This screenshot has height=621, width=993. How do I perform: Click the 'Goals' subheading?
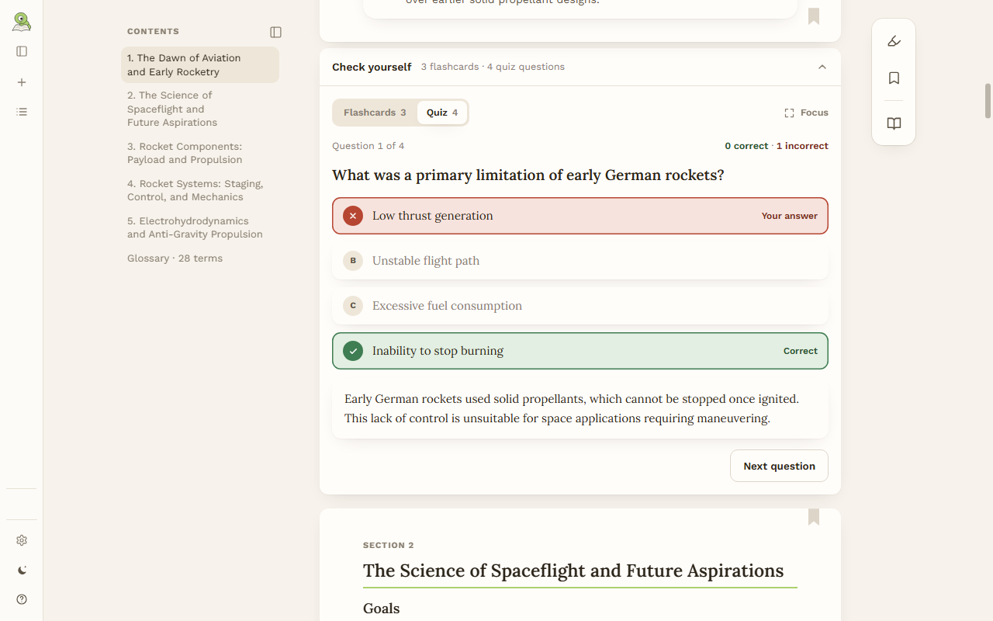click(382, 609)
